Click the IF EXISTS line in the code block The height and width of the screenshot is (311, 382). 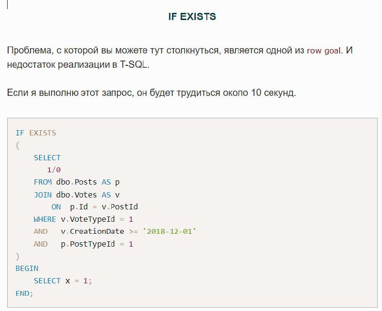pyautogui.click(x=36, y=133)
